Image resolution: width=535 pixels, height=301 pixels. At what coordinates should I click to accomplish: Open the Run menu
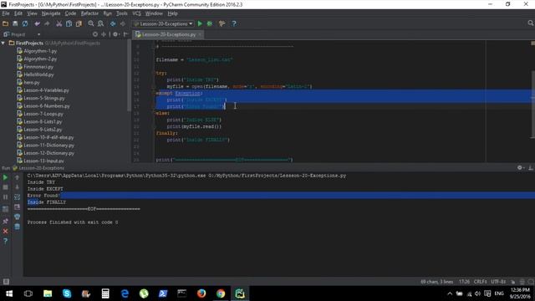click(108, 13)
